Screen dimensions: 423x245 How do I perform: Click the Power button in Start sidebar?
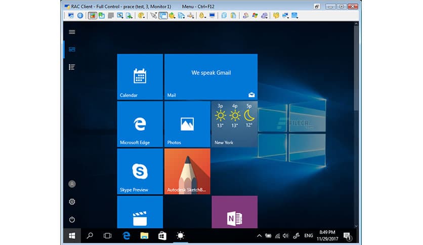72,219
